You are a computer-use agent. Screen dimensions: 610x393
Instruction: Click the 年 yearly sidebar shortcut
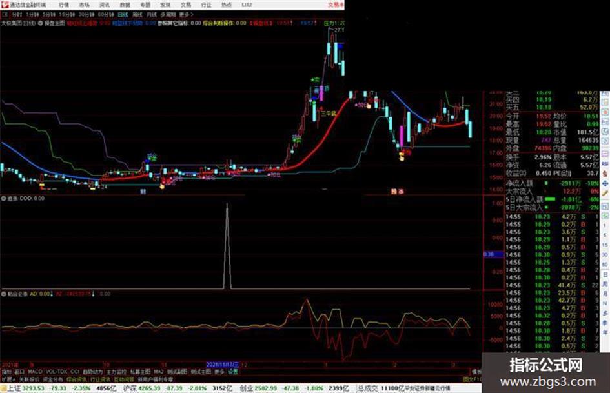605,333
